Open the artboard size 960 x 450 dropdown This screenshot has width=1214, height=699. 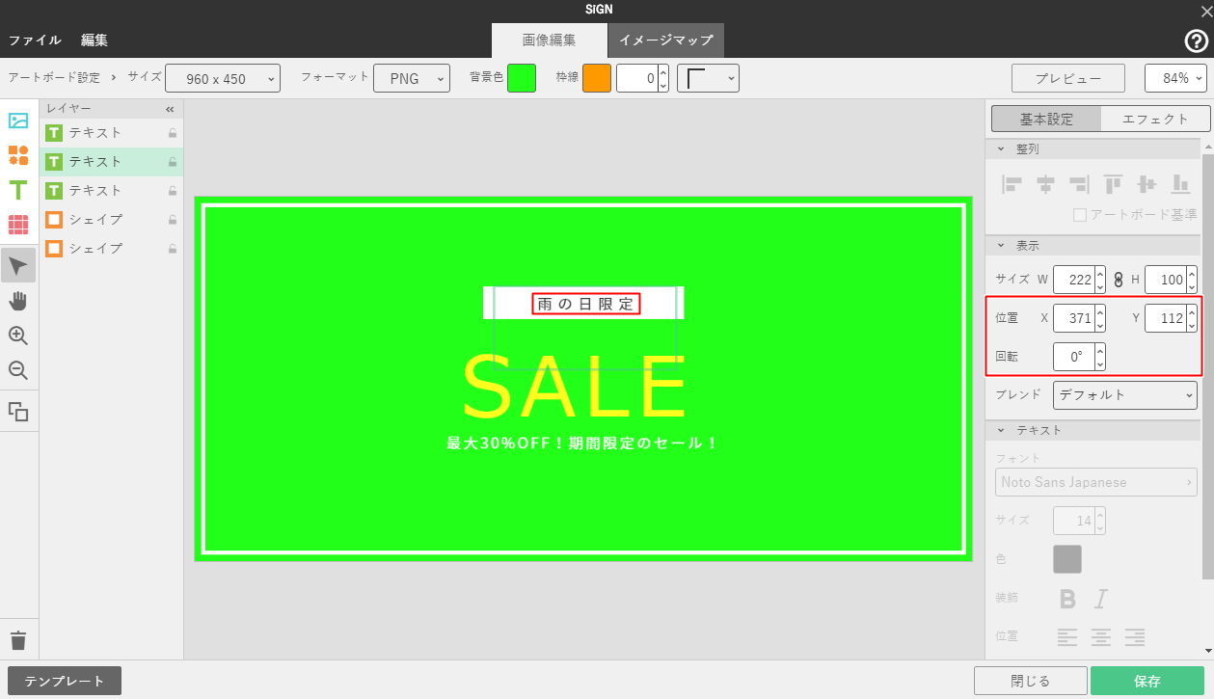tap(223, 78)
